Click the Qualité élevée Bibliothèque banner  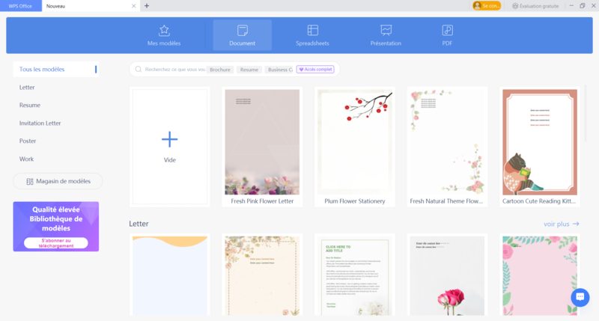(x=55, y=226)
